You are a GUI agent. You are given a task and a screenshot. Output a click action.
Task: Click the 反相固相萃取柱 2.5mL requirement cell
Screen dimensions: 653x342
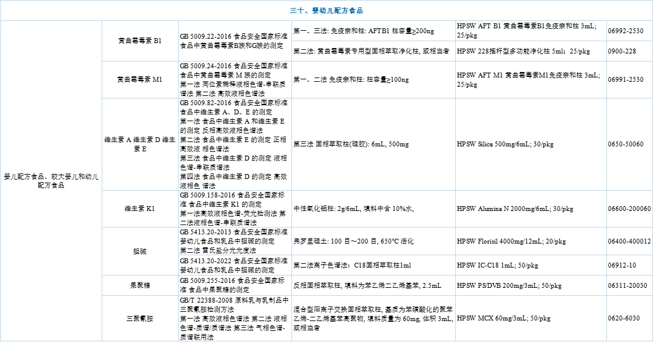(373, 285)
